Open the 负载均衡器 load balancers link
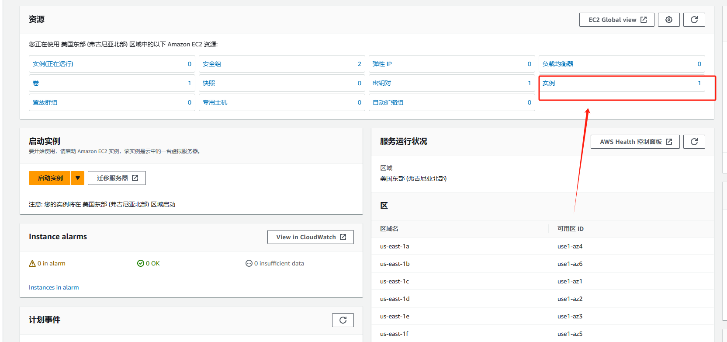This screenshot has width=727, height=342. [x=558, y=64]
